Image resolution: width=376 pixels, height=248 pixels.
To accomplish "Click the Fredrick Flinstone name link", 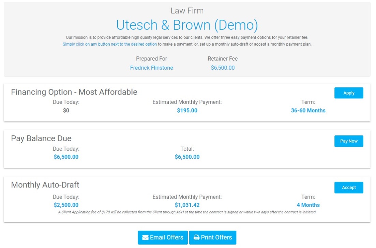I will pyautogui.click(x=152, y=68).
